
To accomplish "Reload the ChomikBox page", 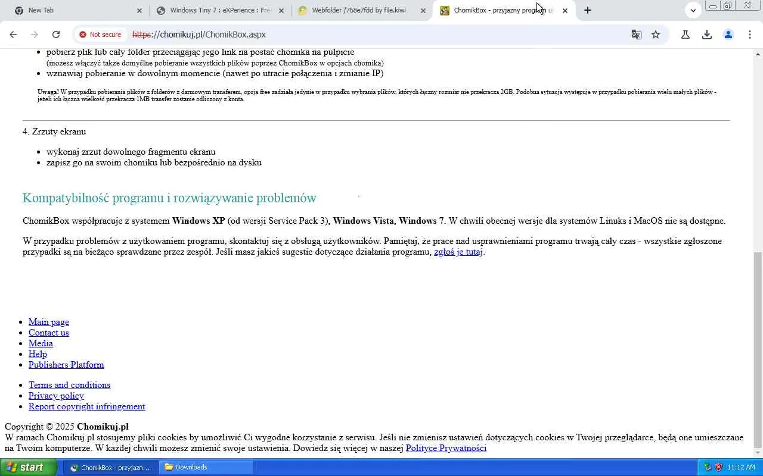I will click(56, 35).
